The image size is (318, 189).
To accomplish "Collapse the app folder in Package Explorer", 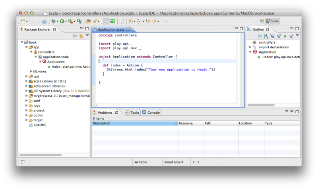I will tap(27, 47).
